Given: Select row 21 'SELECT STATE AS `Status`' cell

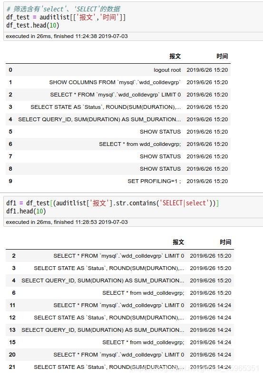Looking at the screenshot, I should [109, 367].
